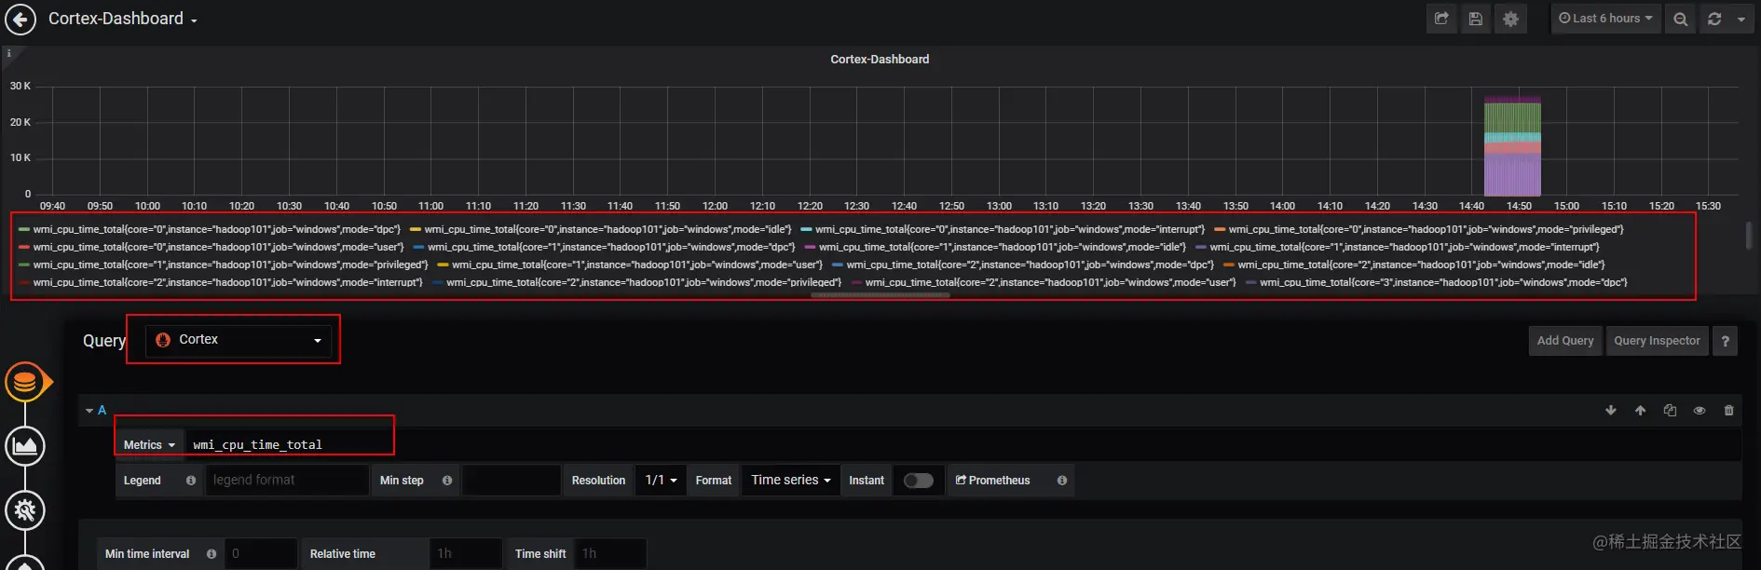Open the General tab with the gear sidebar icon
The height and width of the screenshot is (570, 1761).
point(25,510)
